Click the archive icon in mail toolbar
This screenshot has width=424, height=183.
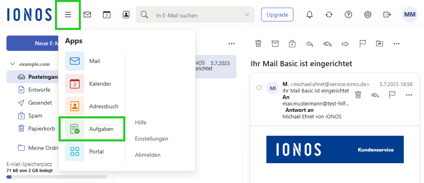click(275, 44)
